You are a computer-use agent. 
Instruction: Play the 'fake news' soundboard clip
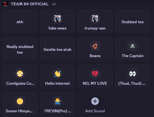tap(58, 22)
